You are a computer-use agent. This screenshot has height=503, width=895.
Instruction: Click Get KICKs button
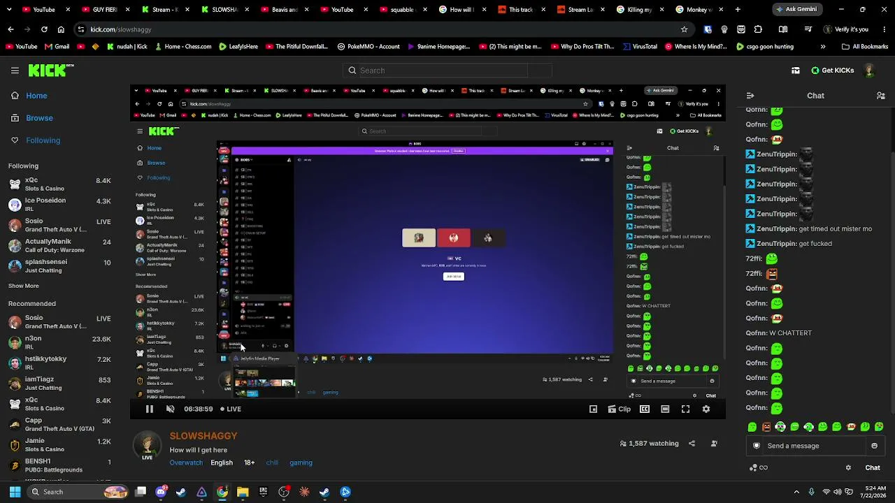833,71
